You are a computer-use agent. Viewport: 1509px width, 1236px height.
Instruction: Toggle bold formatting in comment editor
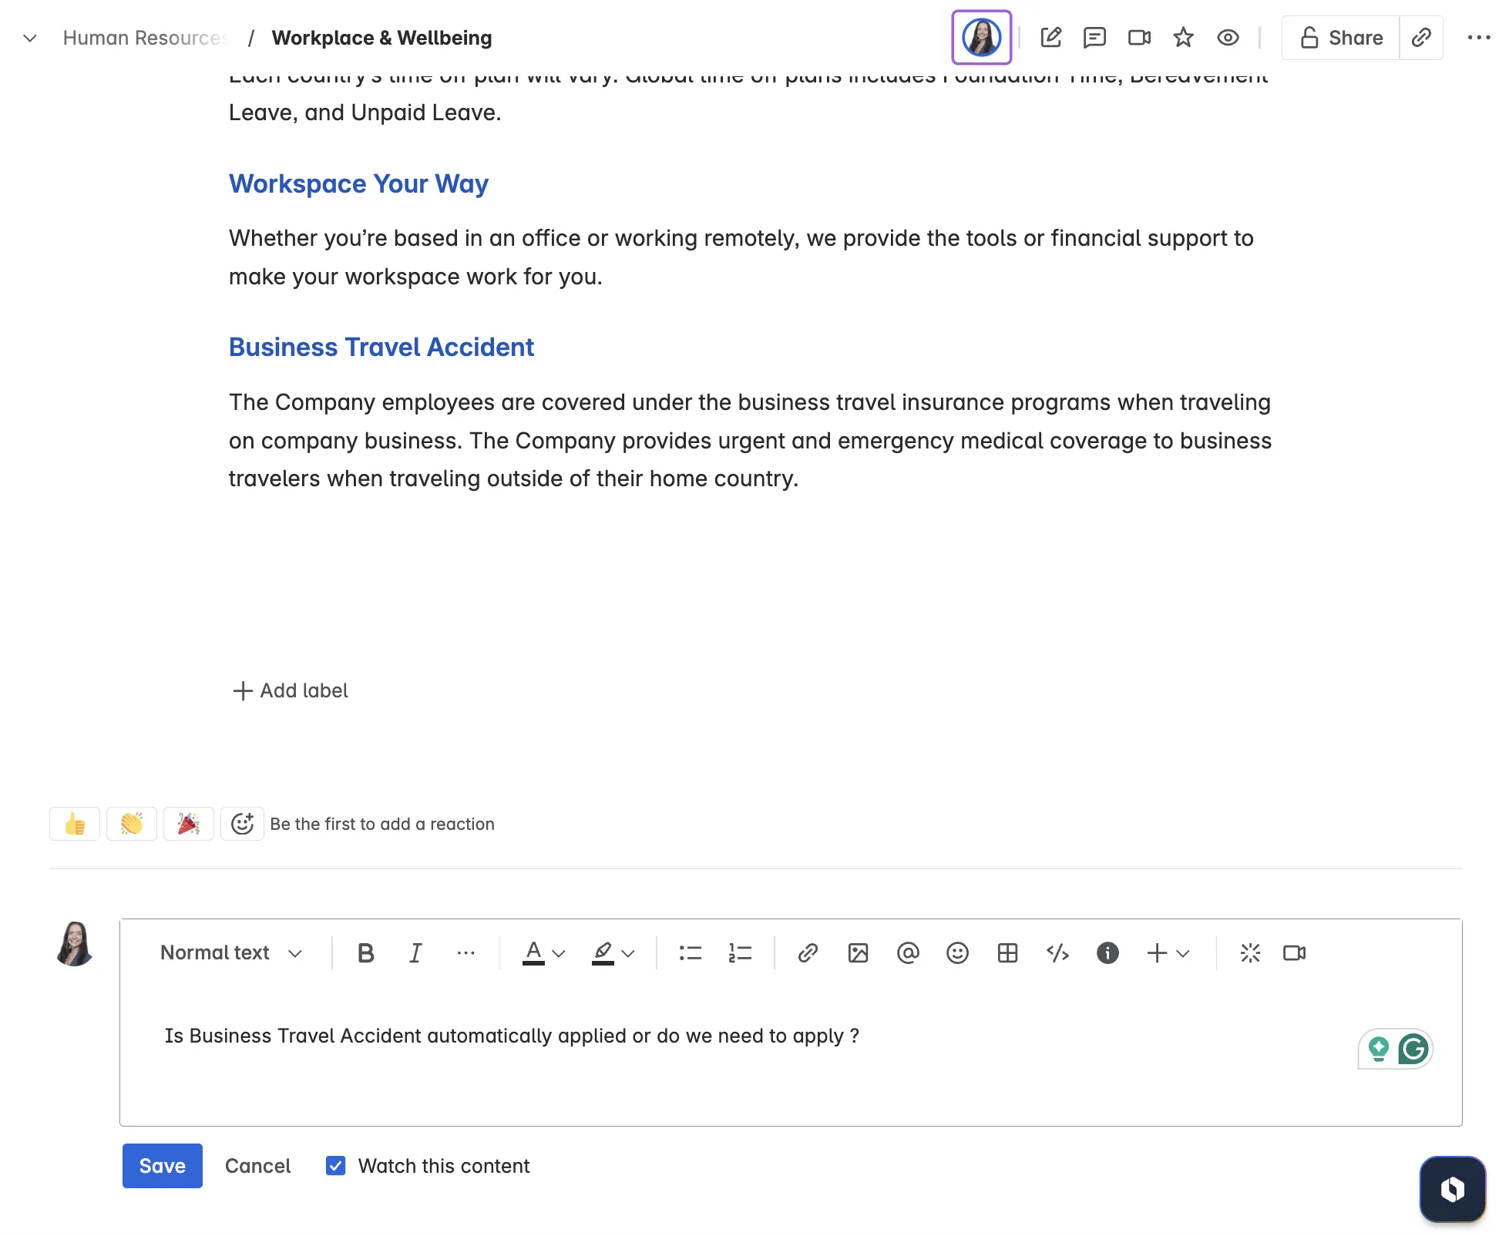pos(366,953)
